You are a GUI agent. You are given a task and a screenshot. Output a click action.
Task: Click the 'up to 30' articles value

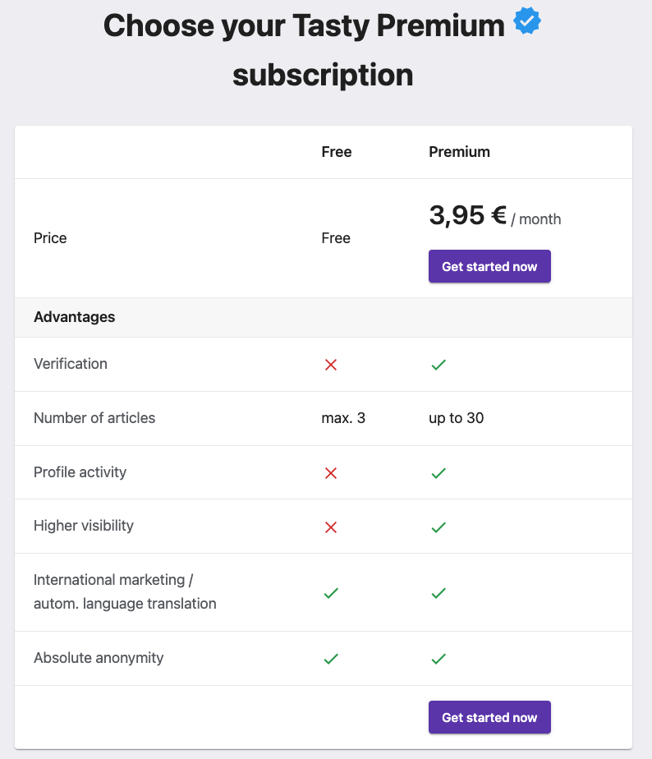(456, 418)
